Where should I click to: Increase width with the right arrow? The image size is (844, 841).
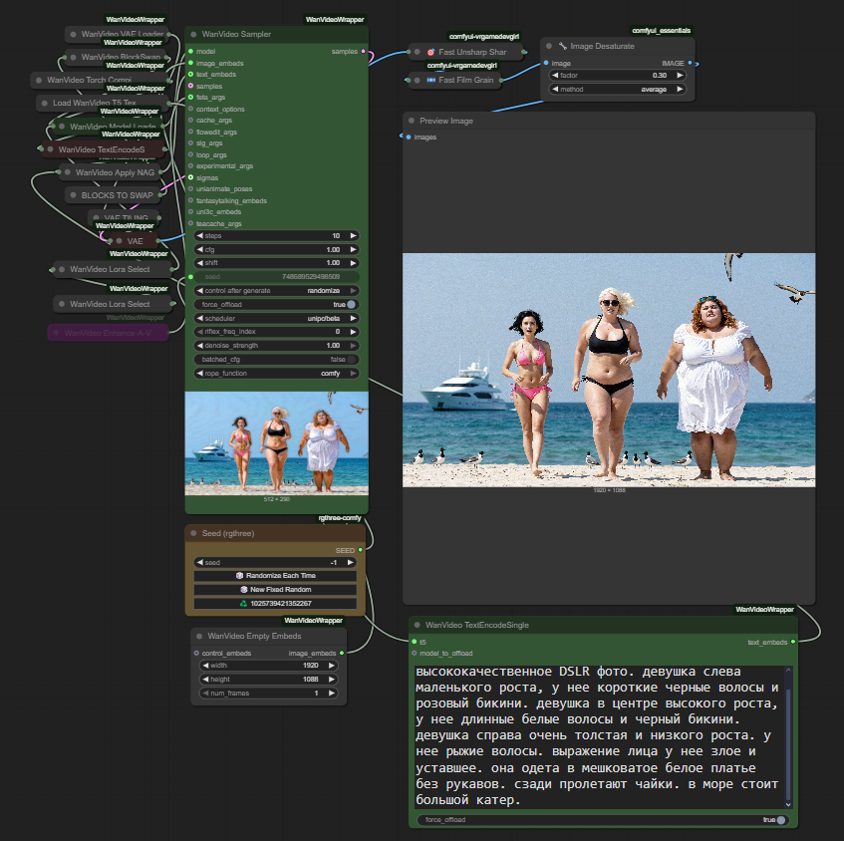coord(332,666)
